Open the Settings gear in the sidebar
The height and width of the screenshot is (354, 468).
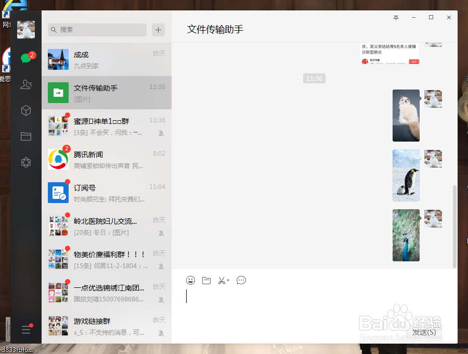26,162
